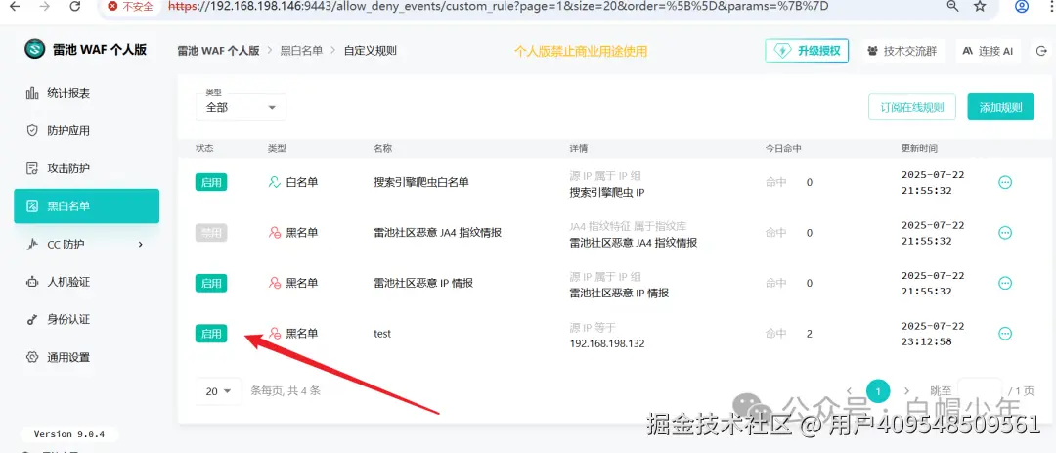Toggle 禁用 status of JA4 指纹情报 rule

(x=211, y=233)
